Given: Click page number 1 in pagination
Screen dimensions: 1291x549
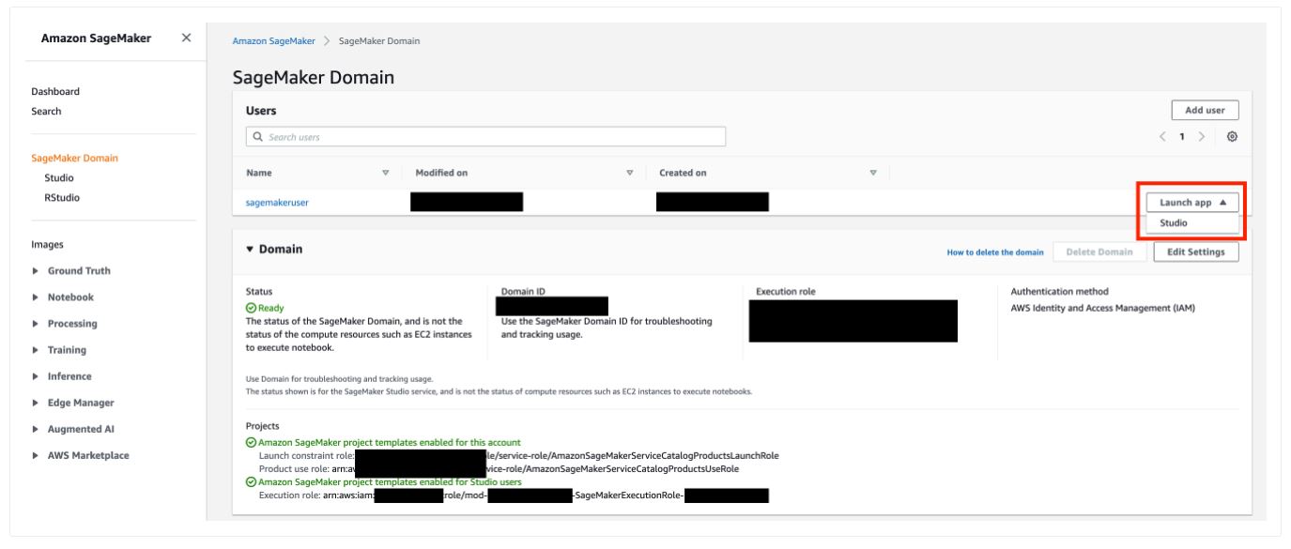Looking at the screenshot, I should pos(1184,137).
